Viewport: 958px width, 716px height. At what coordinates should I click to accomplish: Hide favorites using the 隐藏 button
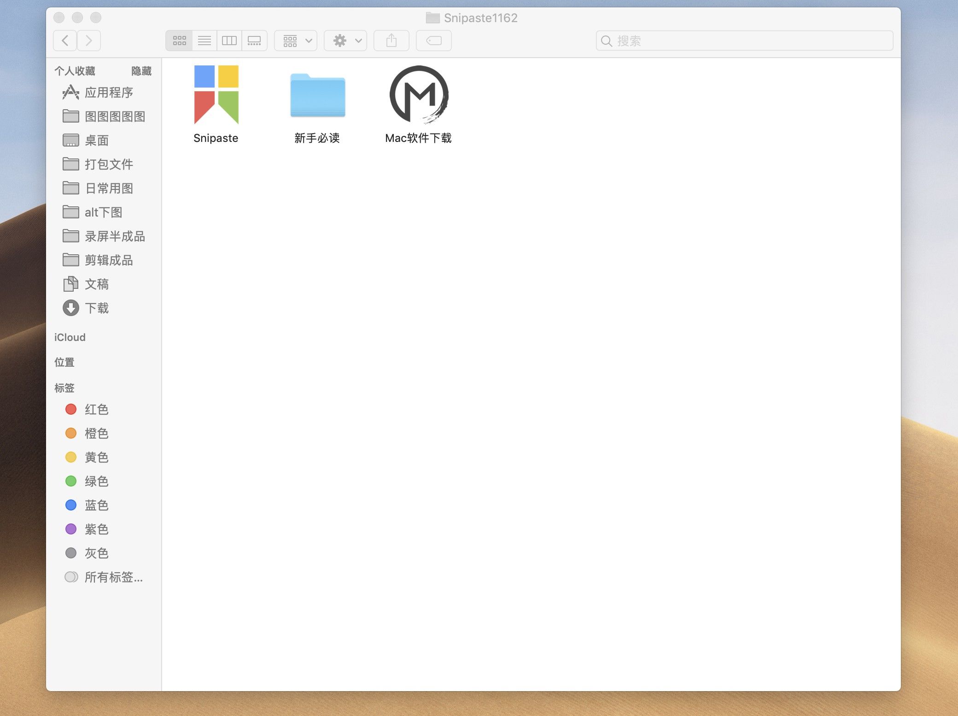(x=141, y=71)
